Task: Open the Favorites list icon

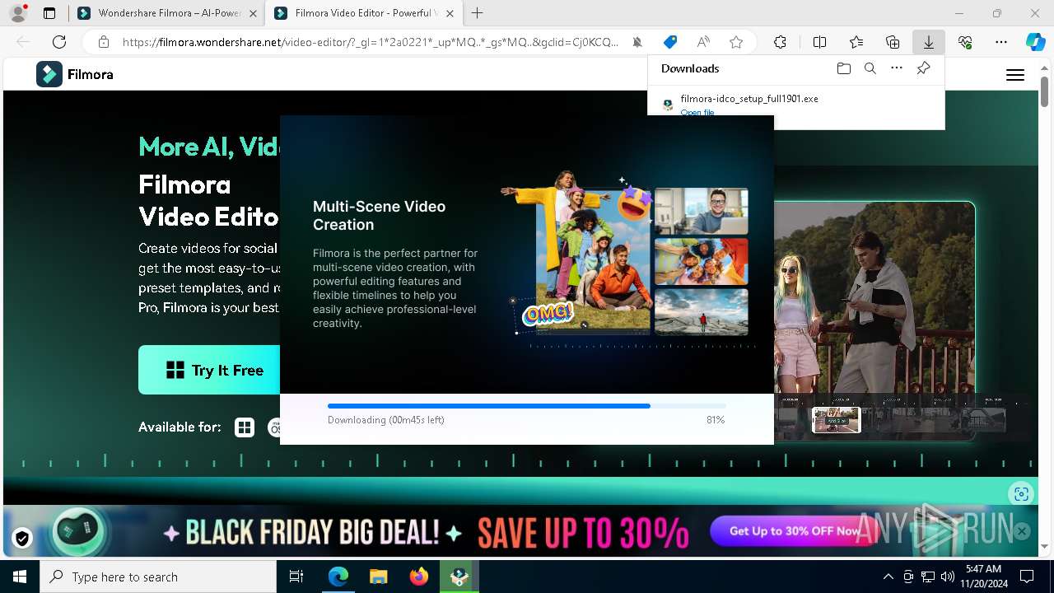Action: (x=856, y=42)
